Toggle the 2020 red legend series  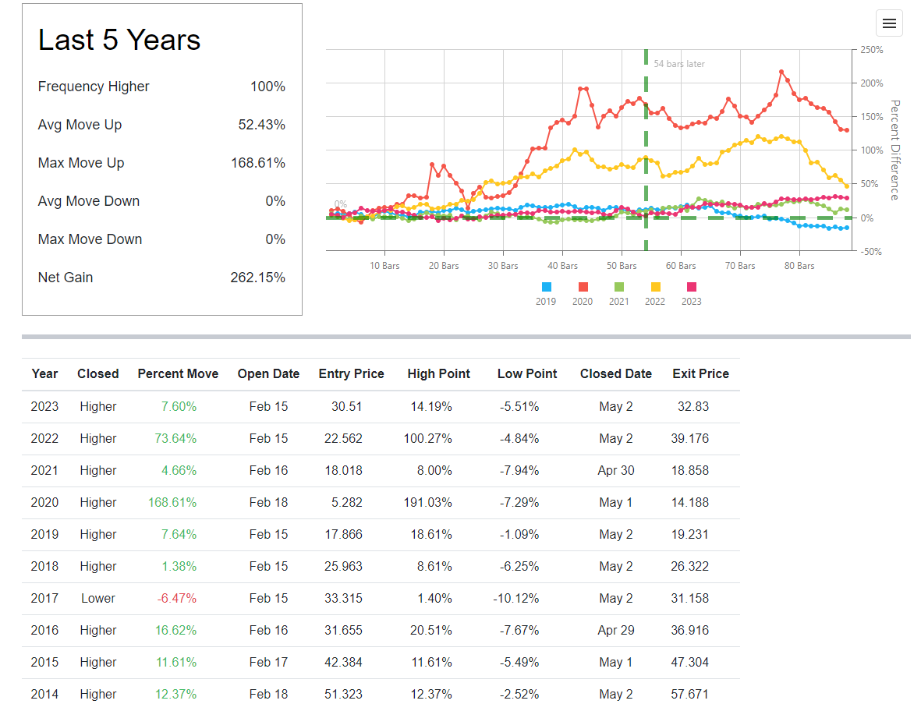pyautogui.click(x=583, y=294)
